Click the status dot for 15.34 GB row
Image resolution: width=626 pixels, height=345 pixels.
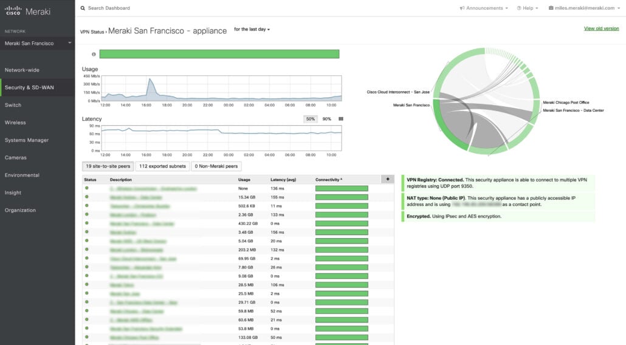point(87,197)
